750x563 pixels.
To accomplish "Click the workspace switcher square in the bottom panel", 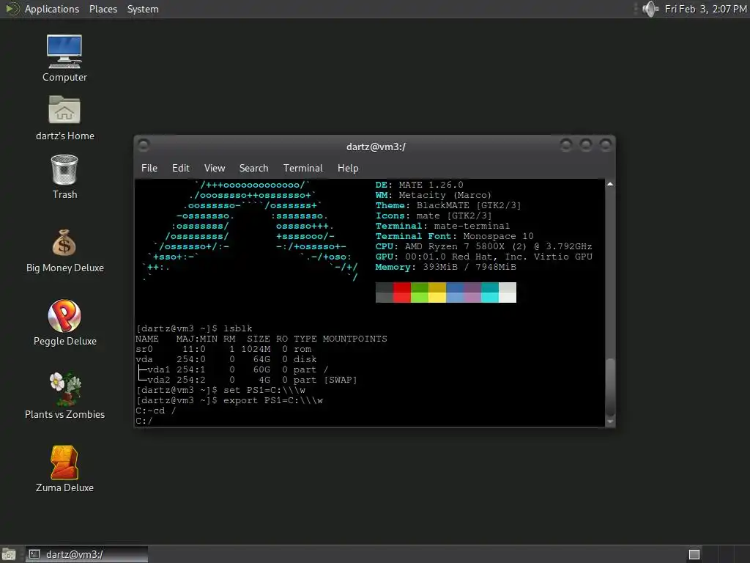I will click(x=694, y=554).
